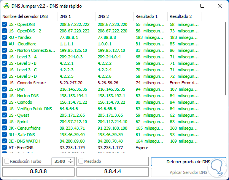Image resolution: width=229 pixels, height=180 pixels.
Task: Click IP address 156.154.71.22
Action: point(73,102)
